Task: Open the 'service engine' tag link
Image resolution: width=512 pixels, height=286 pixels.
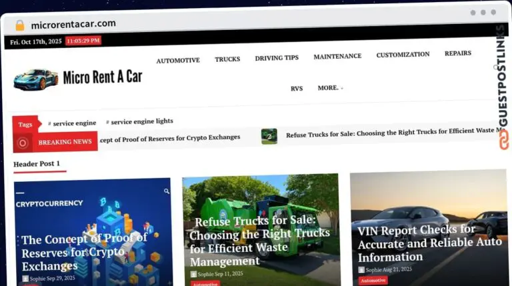Action: click(74, 123)
